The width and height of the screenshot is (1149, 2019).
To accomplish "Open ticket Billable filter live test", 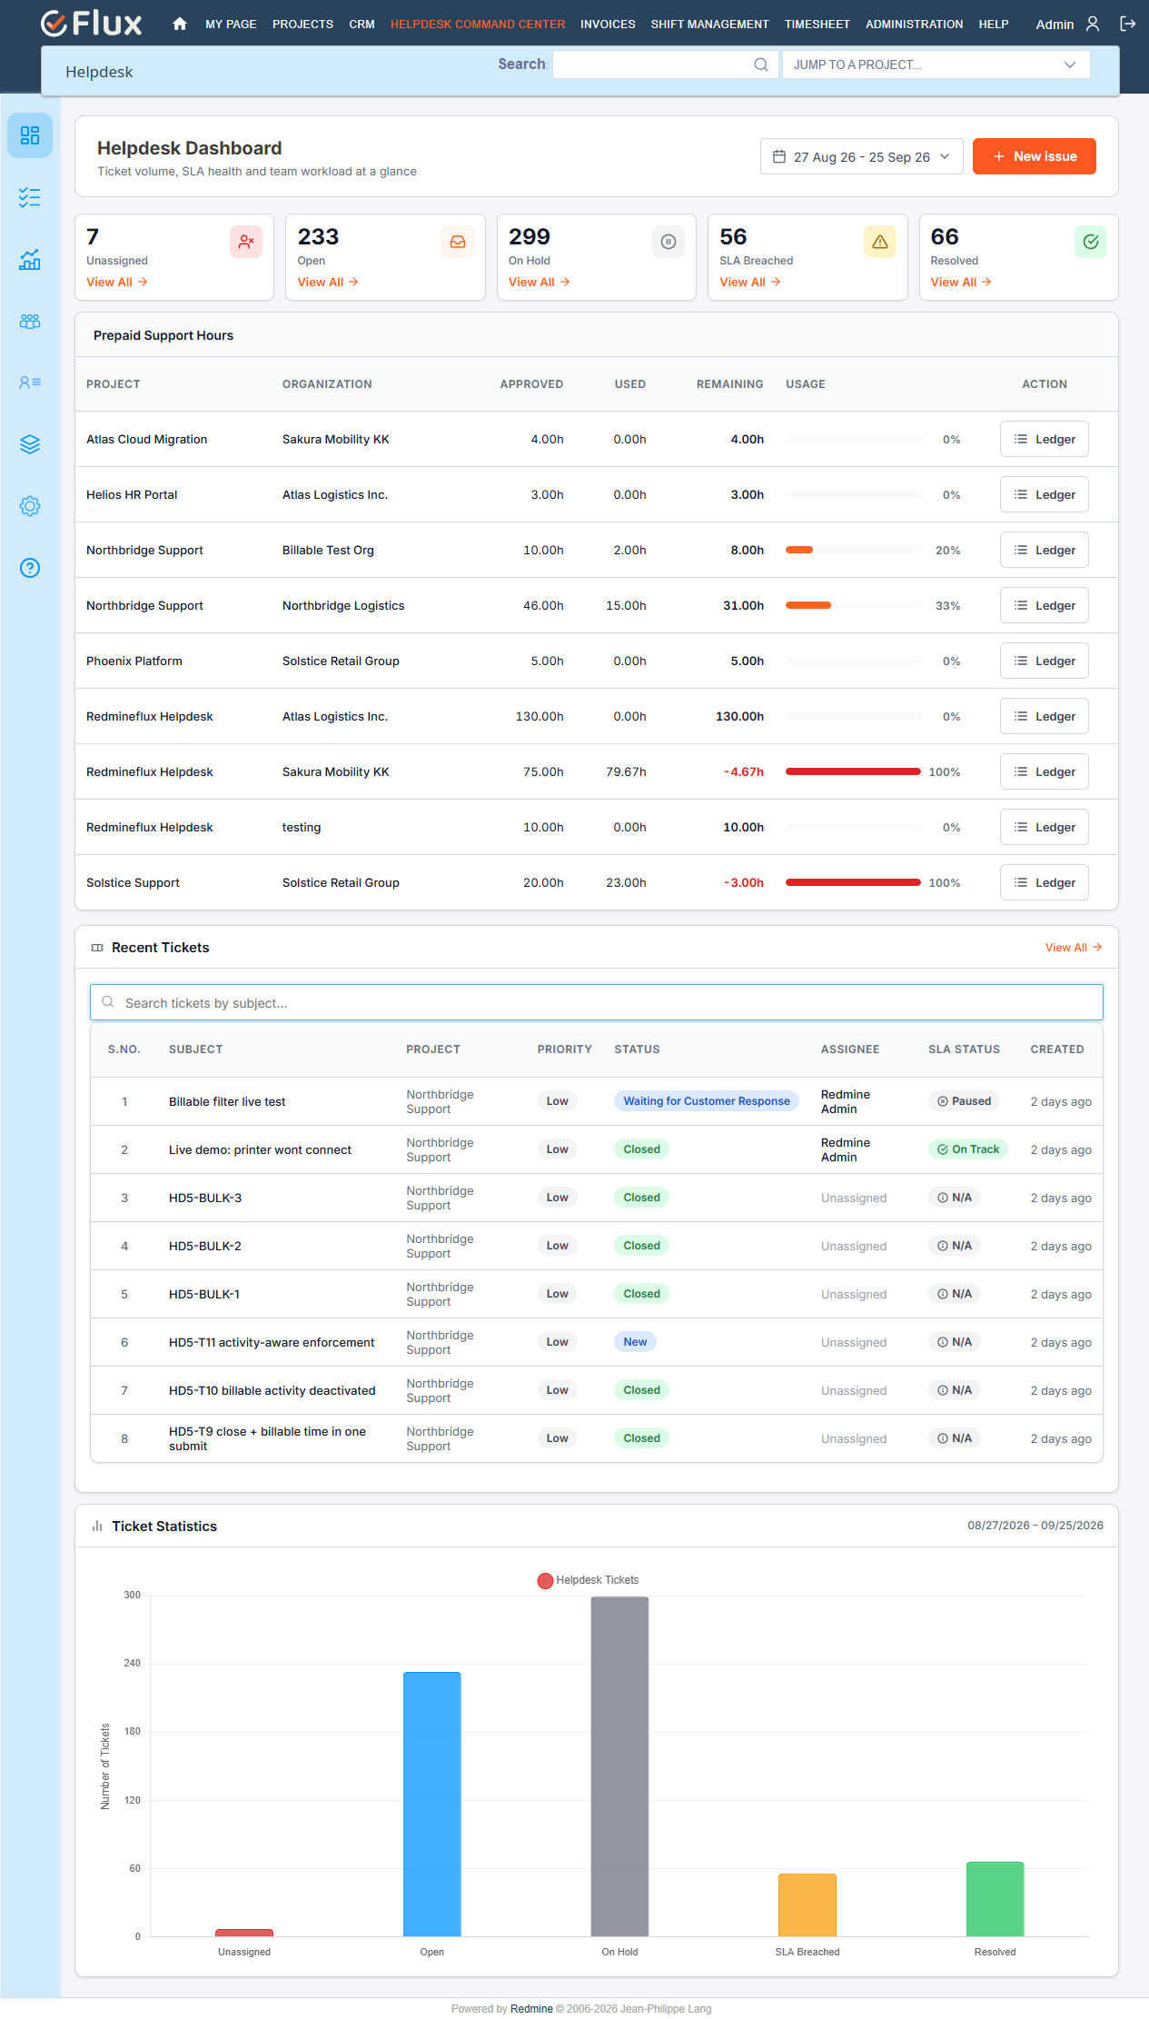I will tap(227, 1101).
